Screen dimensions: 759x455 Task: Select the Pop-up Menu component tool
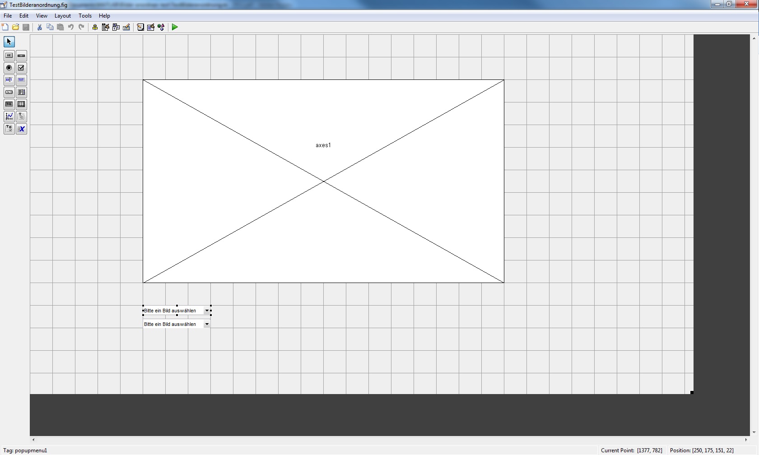(9, 92)
